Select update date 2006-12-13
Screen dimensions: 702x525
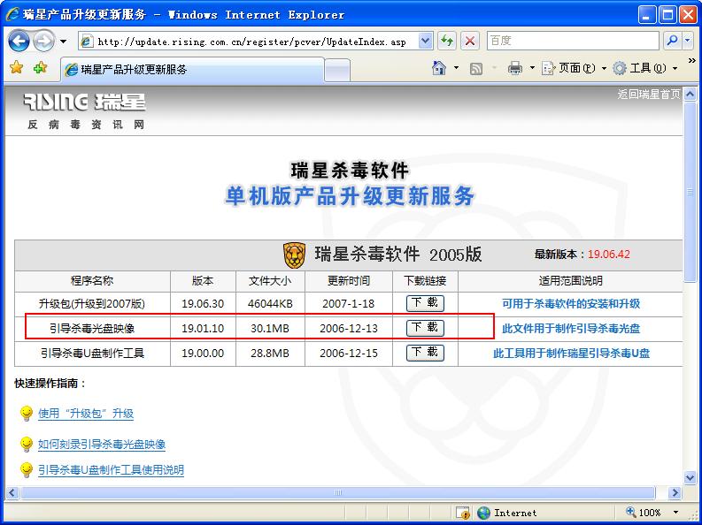coord(348,329)
